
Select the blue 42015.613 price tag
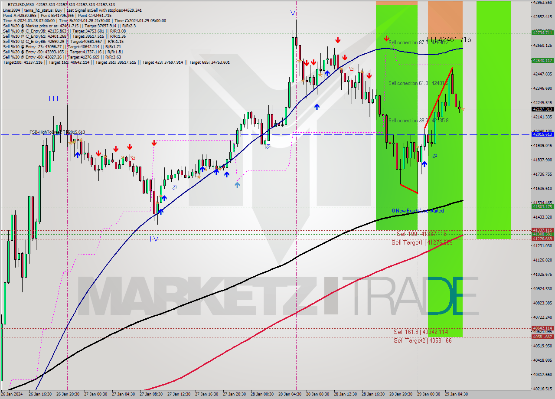tap(542, 134)
